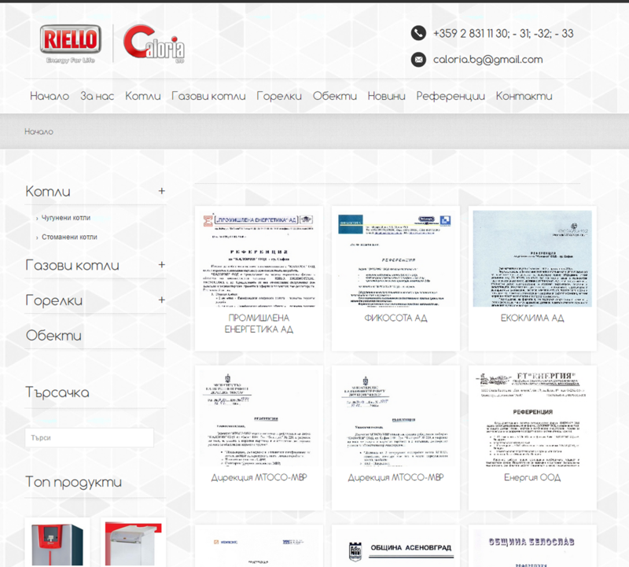Open the Енергия ООД reference document thumbnail
The image size is (629, 567).
point(532,418)
